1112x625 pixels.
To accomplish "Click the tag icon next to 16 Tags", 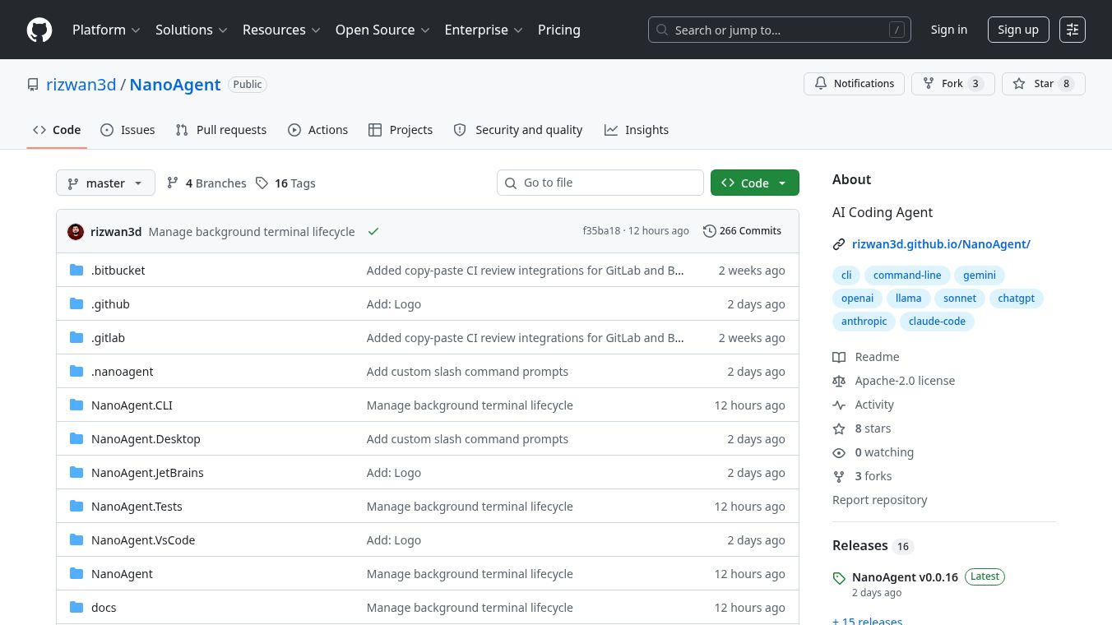I will point(262,183).
